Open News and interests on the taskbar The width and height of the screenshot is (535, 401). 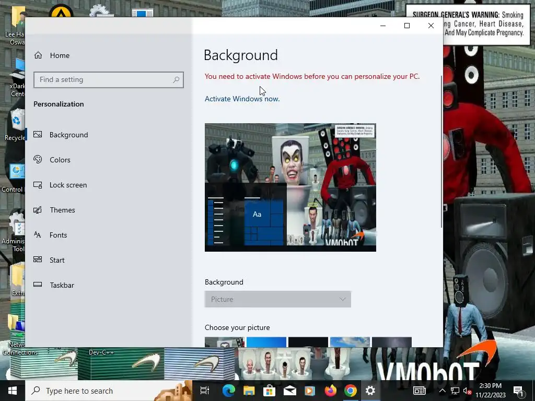pyautogui.click(x=420, y=391)
